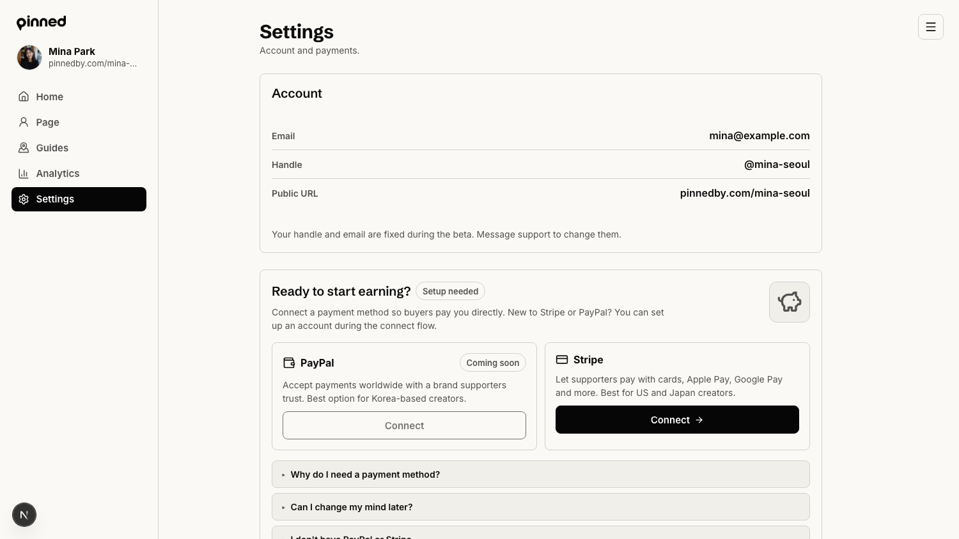Click the pinnedby.com/mina-... sidebar text
Image resolution: width=959 pixels, height=539 pixels.
93,63
